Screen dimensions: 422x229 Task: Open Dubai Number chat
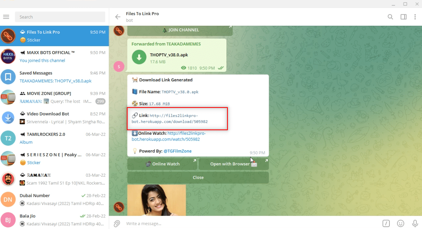55,200
